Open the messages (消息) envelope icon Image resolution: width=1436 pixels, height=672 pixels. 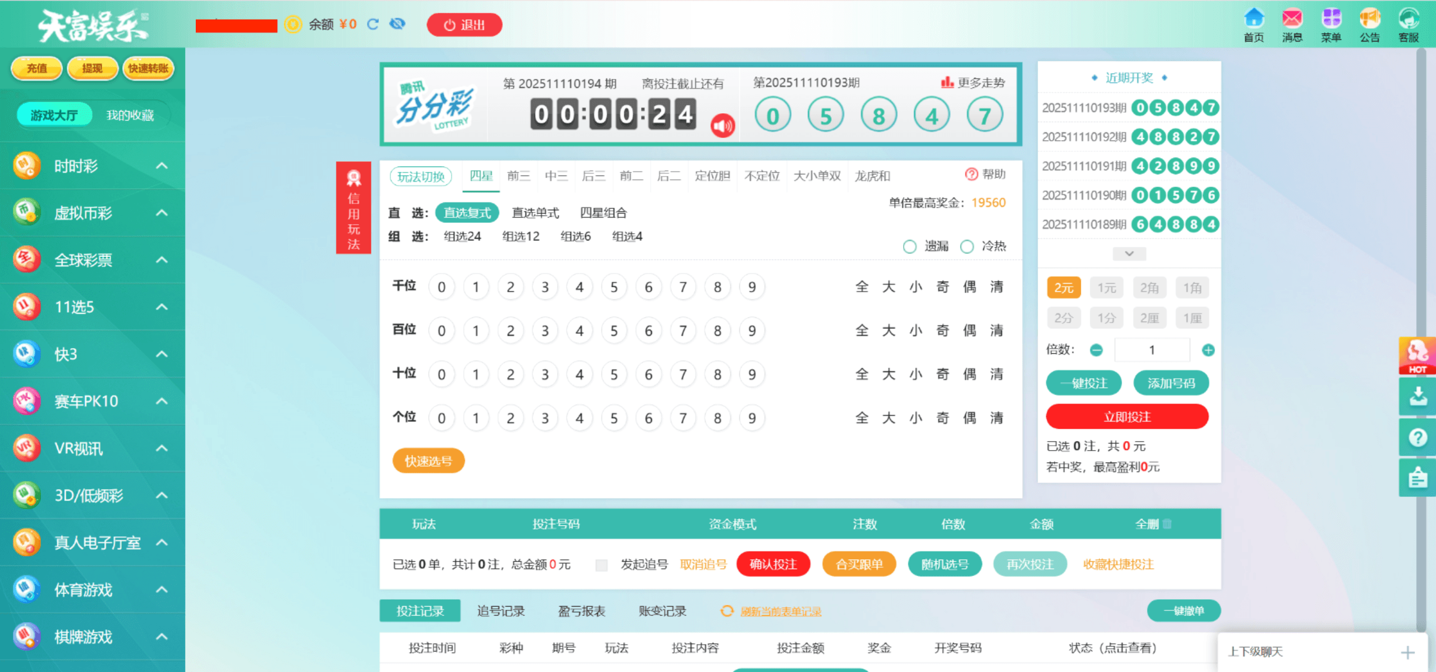pos(1292,19)
